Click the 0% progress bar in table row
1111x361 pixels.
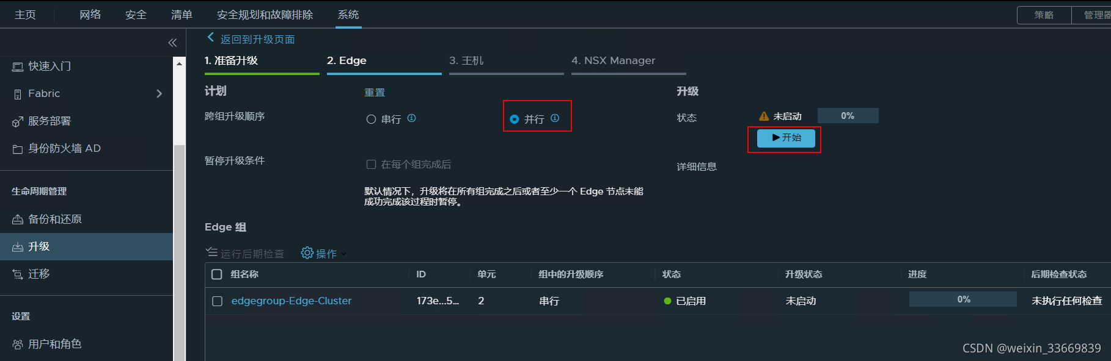pyautogui.click(x=963, y=299)
